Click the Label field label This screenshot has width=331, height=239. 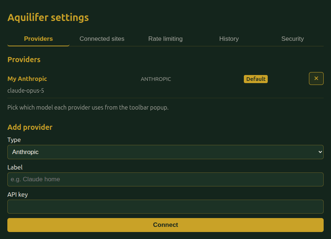coord(15,167)
